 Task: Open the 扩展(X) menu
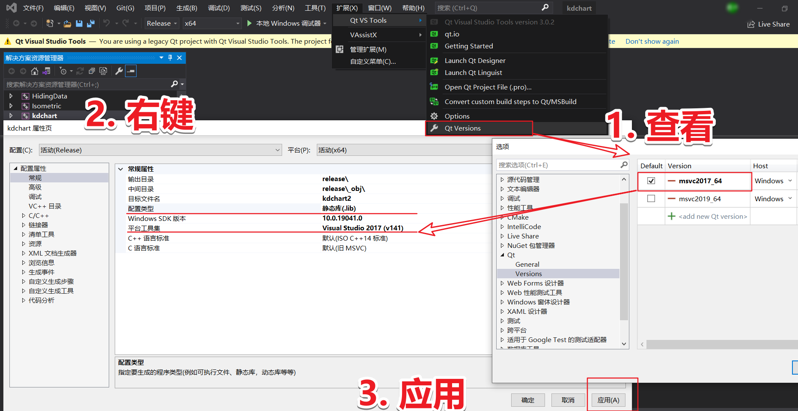point(347,8)
